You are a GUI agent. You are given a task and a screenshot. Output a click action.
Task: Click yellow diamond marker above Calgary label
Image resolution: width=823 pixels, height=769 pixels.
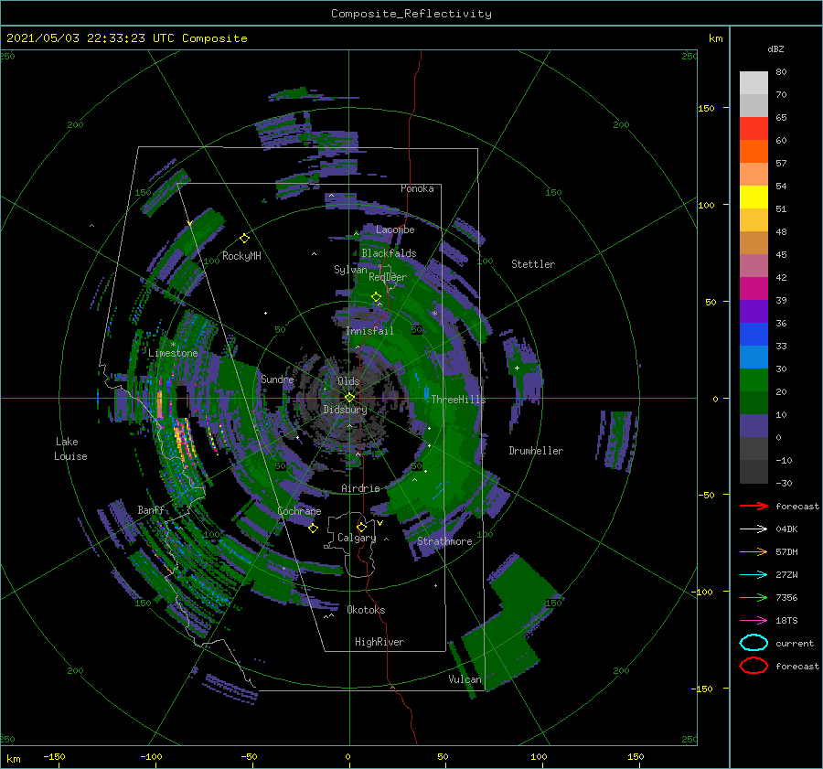(361, 527)
